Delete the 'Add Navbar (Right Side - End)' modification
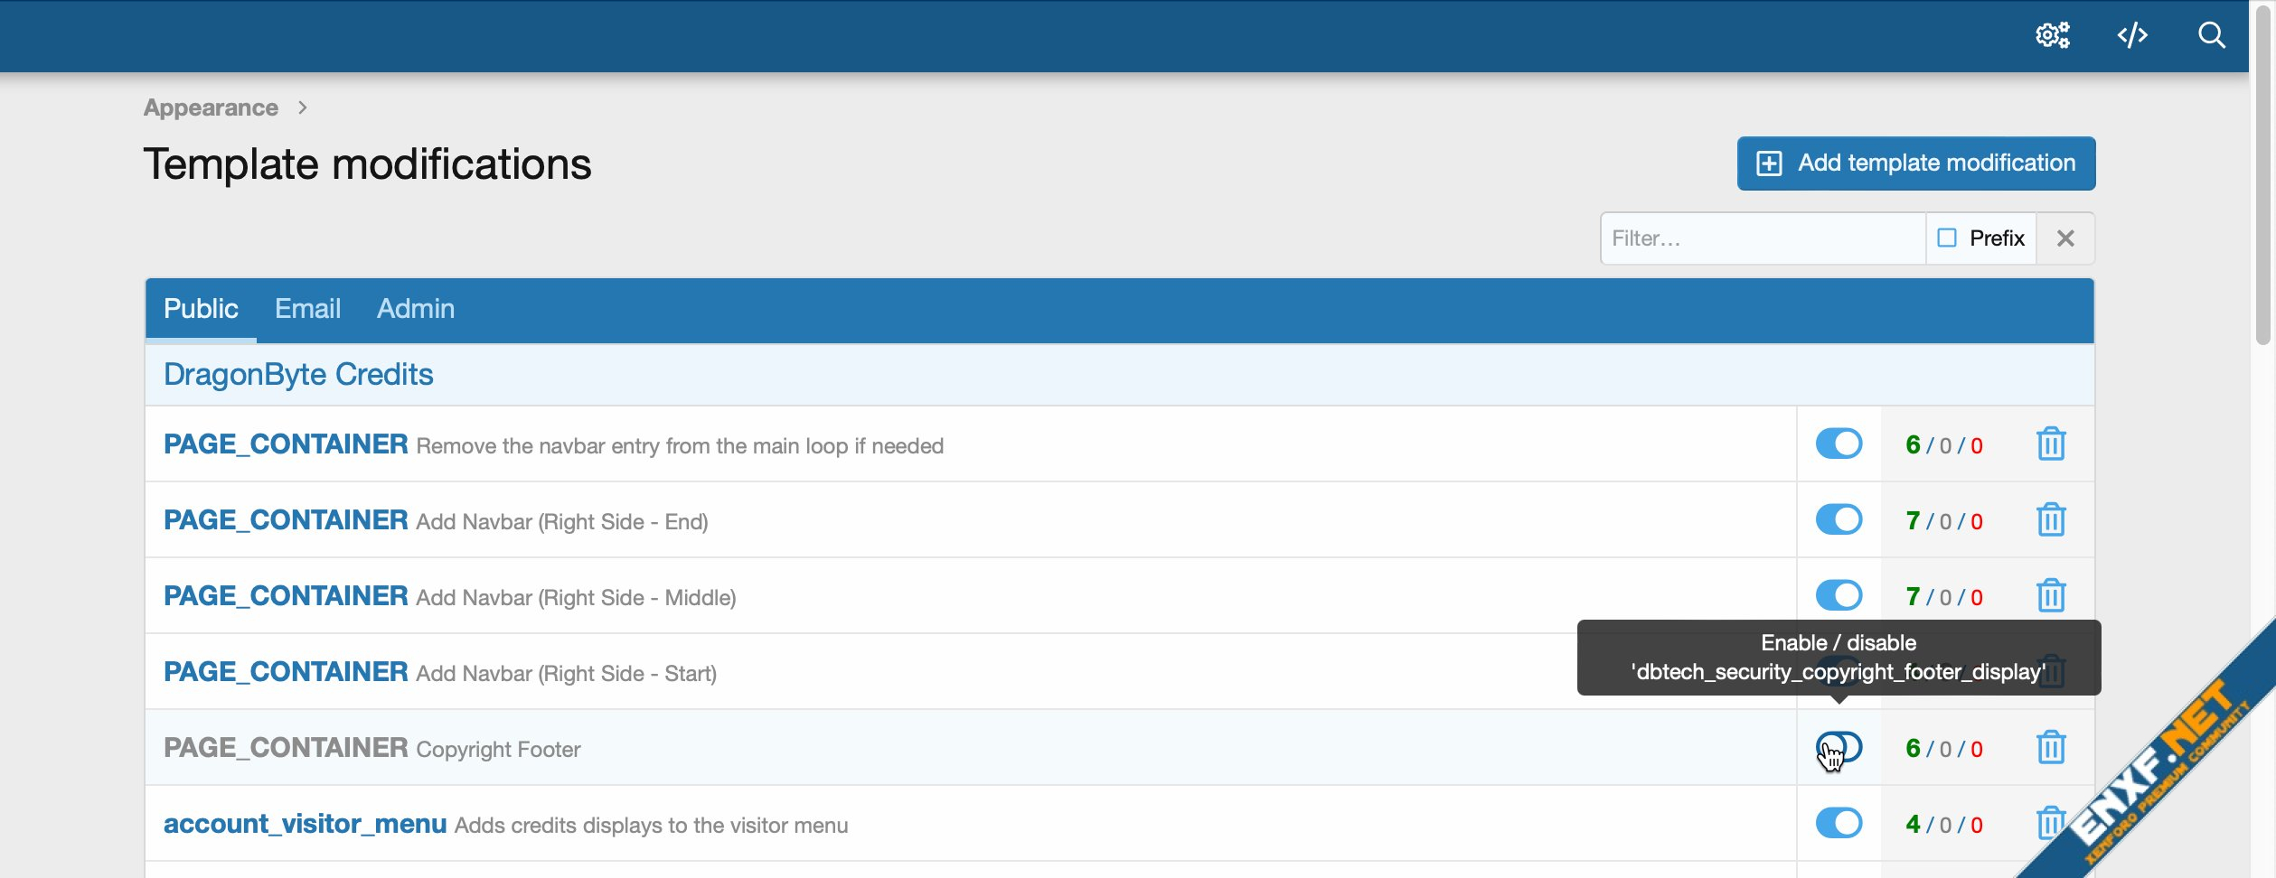2276x878 pixels. point(2050,520)
